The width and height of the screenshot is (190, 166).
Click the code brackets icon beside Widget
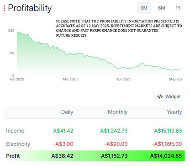click(x=160, y=96)
